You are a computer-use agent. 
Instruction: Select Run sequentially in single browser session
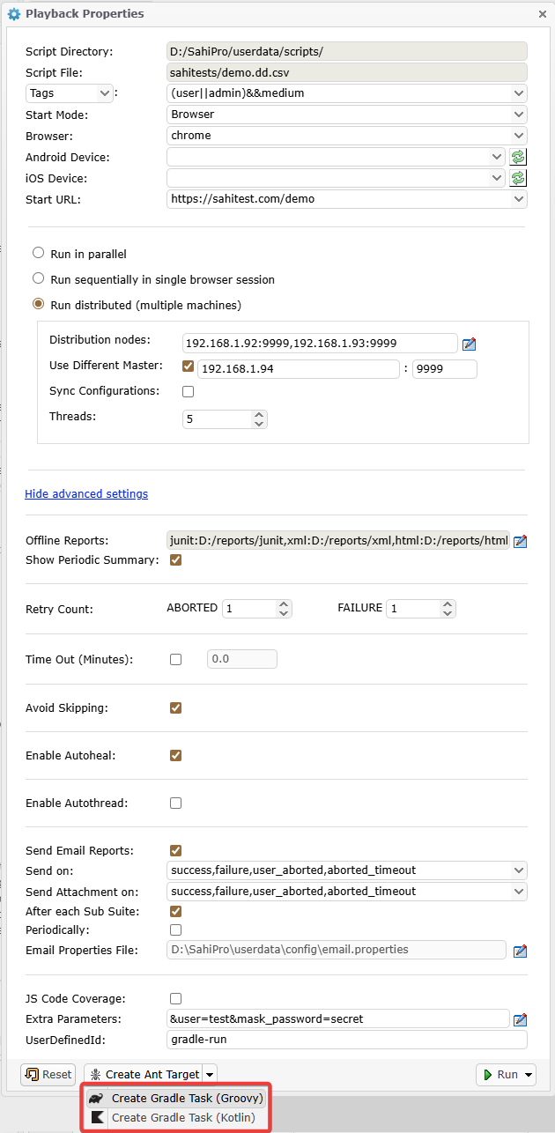coord(38,278)
